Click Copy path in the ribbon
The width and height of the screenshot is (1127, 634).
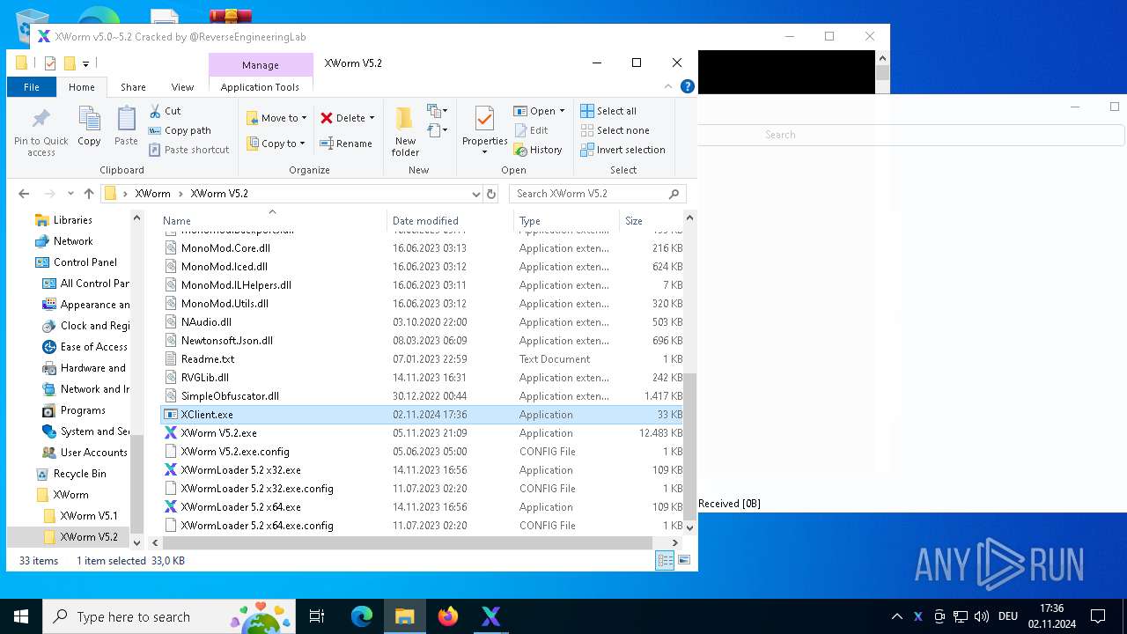tap(180, 130)
